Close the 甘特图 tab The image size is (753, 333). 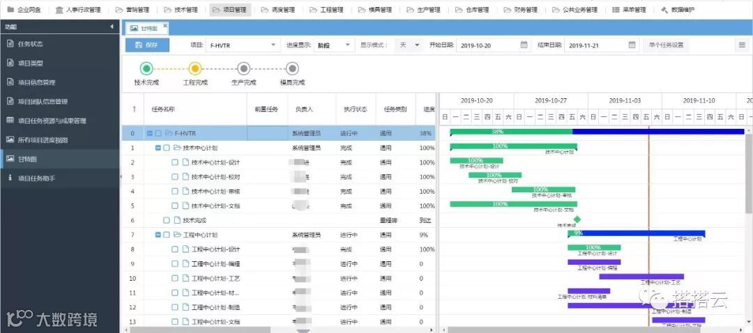pyautogui.click(x=165, y=26)
